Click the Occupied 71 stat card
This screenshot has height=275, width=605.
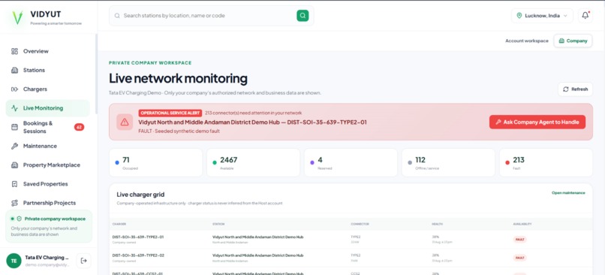click(x=155, y=162)
